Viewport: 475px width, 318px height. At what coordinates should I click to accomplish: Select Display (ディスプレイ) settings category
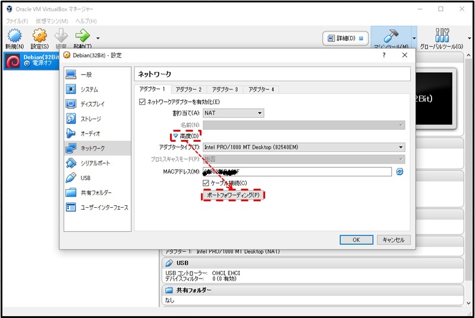coord(97,104)
